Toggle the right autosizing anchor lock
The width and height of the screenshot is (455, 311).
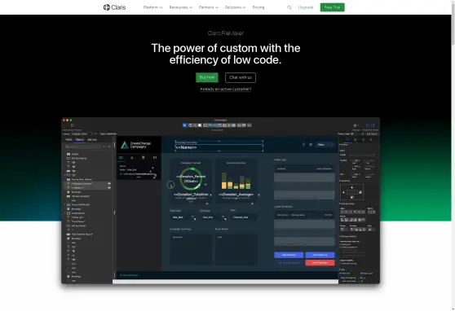click(x=360, y=192)
